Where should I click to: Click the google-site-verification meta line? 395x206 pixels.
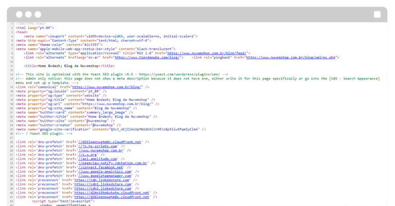111,130
